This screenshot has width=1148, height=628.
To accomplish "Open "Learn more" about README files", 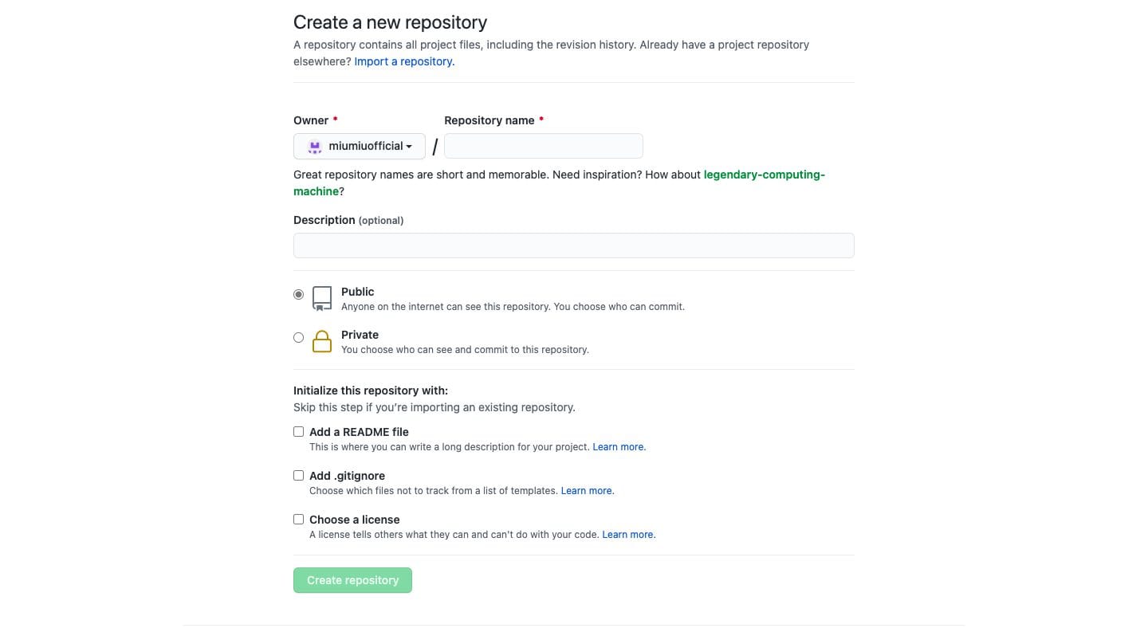I will tap(618, 446).
